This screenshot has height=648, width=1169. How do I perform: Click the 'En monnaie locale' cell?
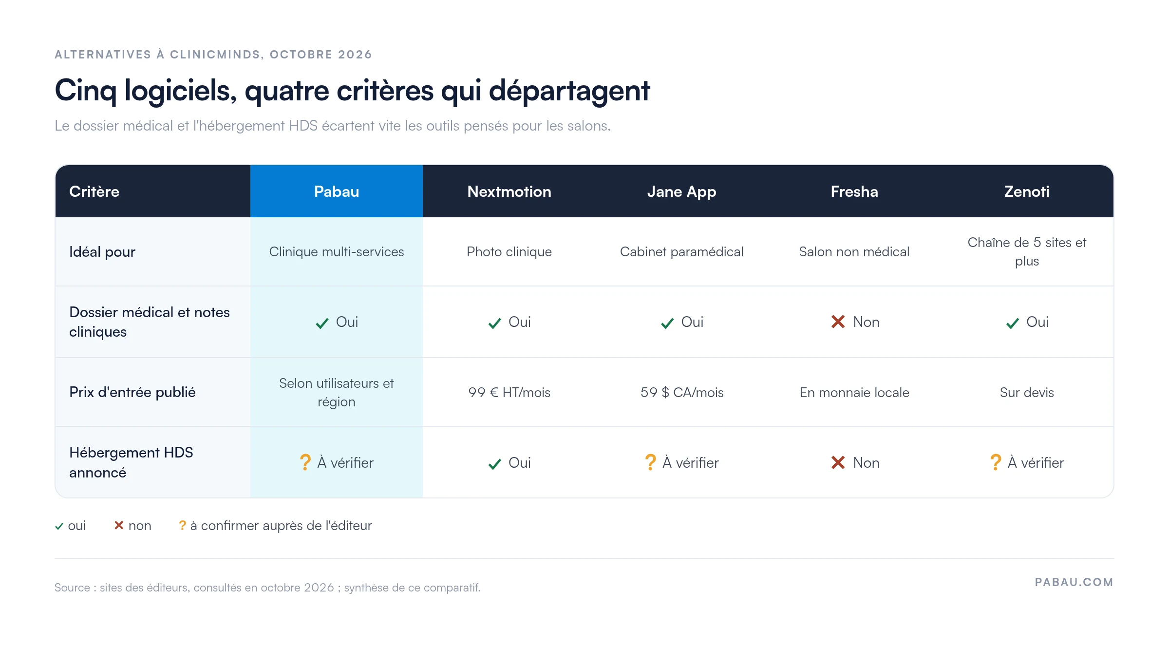tap(854, 392)
